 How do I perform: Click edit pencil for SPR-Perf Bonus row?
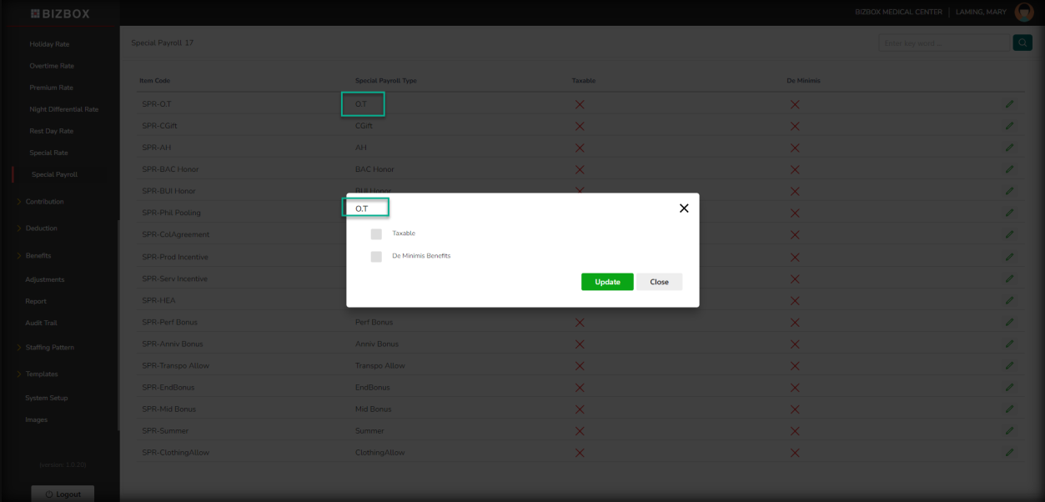pyautogui.click(x=1009, y=322)
